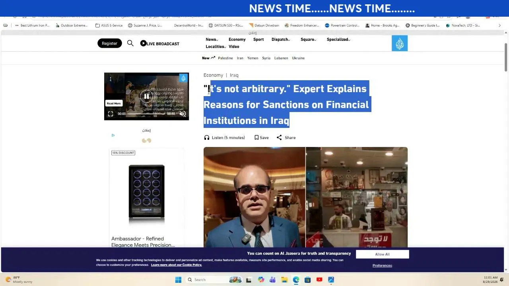
Task: Click the search magnifier icon on Al Jazeera header
Action: pos(130,43)
